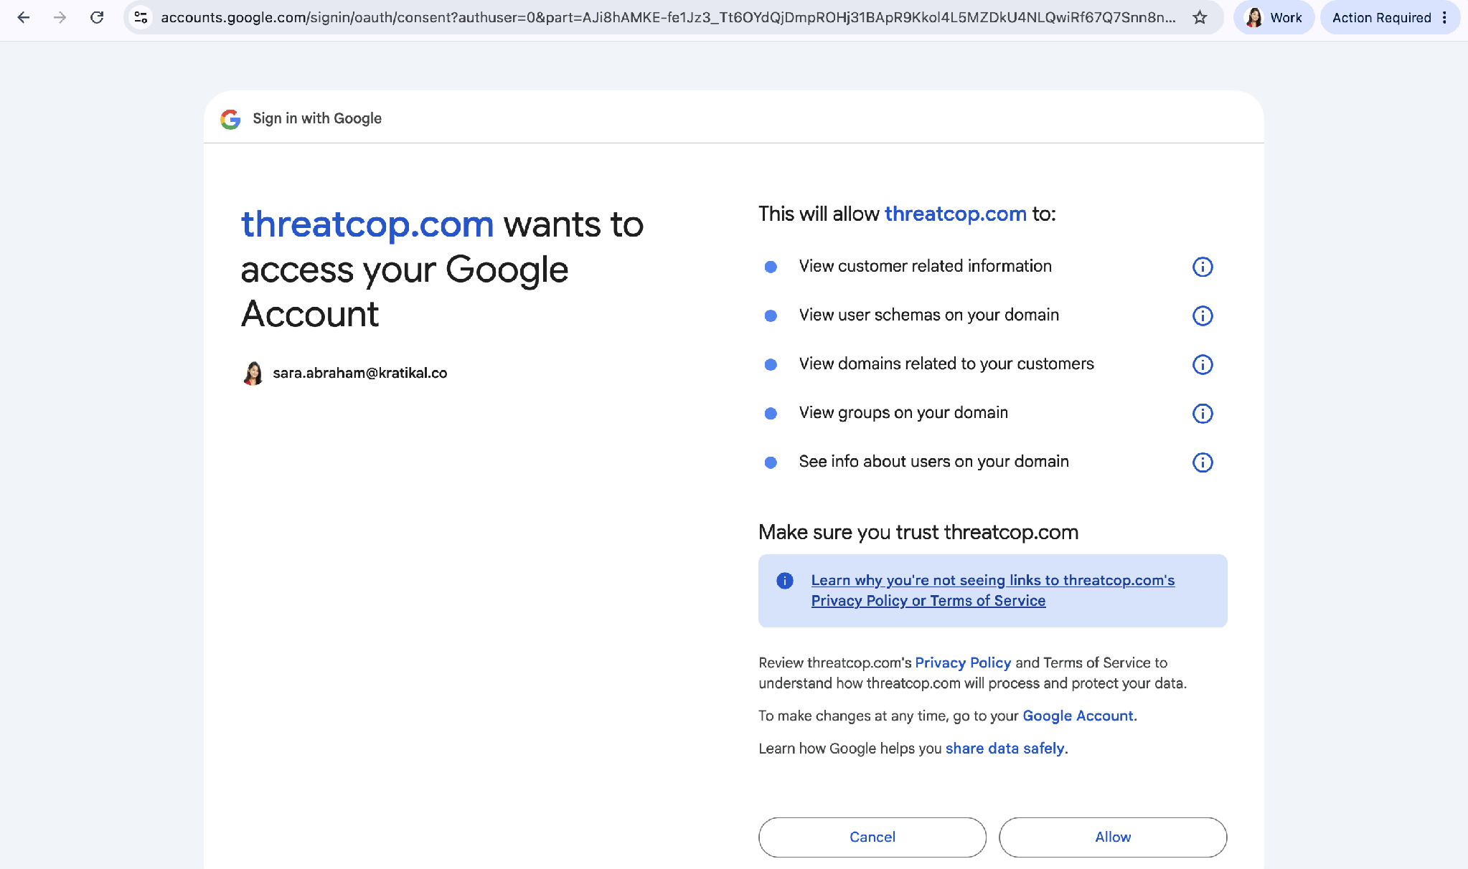Follow the share data safely link
Image resolution: width=1468 pixels, height=869 pixels.
tap(1004, 748)
